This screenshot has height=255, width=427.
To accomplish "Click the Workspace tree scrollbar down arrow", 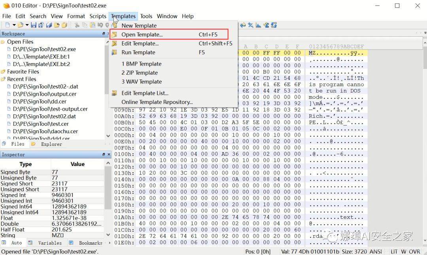I will click(108, 136).
